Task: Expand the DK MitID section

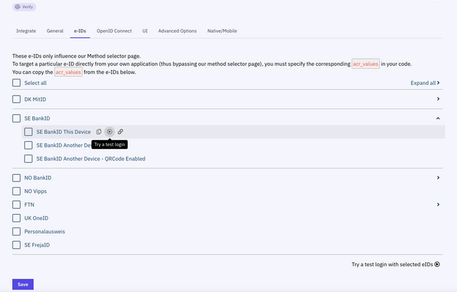Action: pyautogui.click(x=438, y=99)
